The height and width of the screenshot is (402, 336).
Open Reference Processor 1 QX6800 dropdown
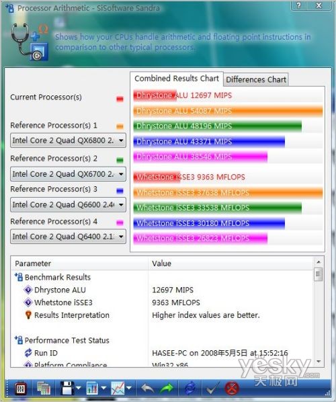[x=68, y=140]
